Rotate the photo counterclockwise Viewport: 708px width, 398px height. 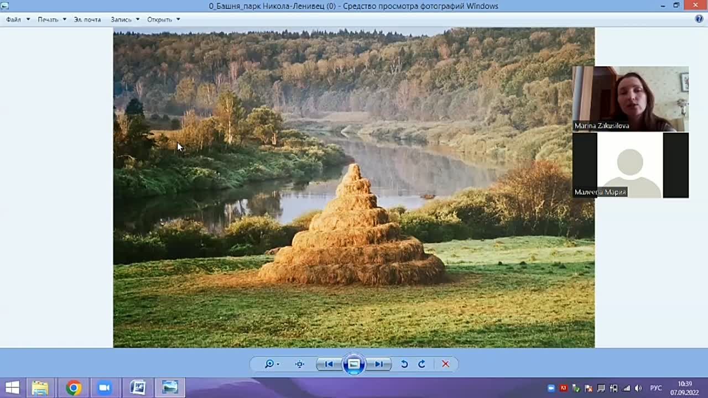tap(403, 364)
